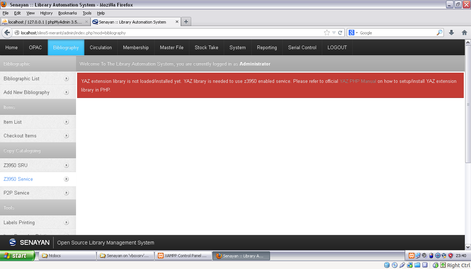Click the arrow icon beside Z3950 Service
The width and height of the screenshot is (471, 269).
pos(66,179)
